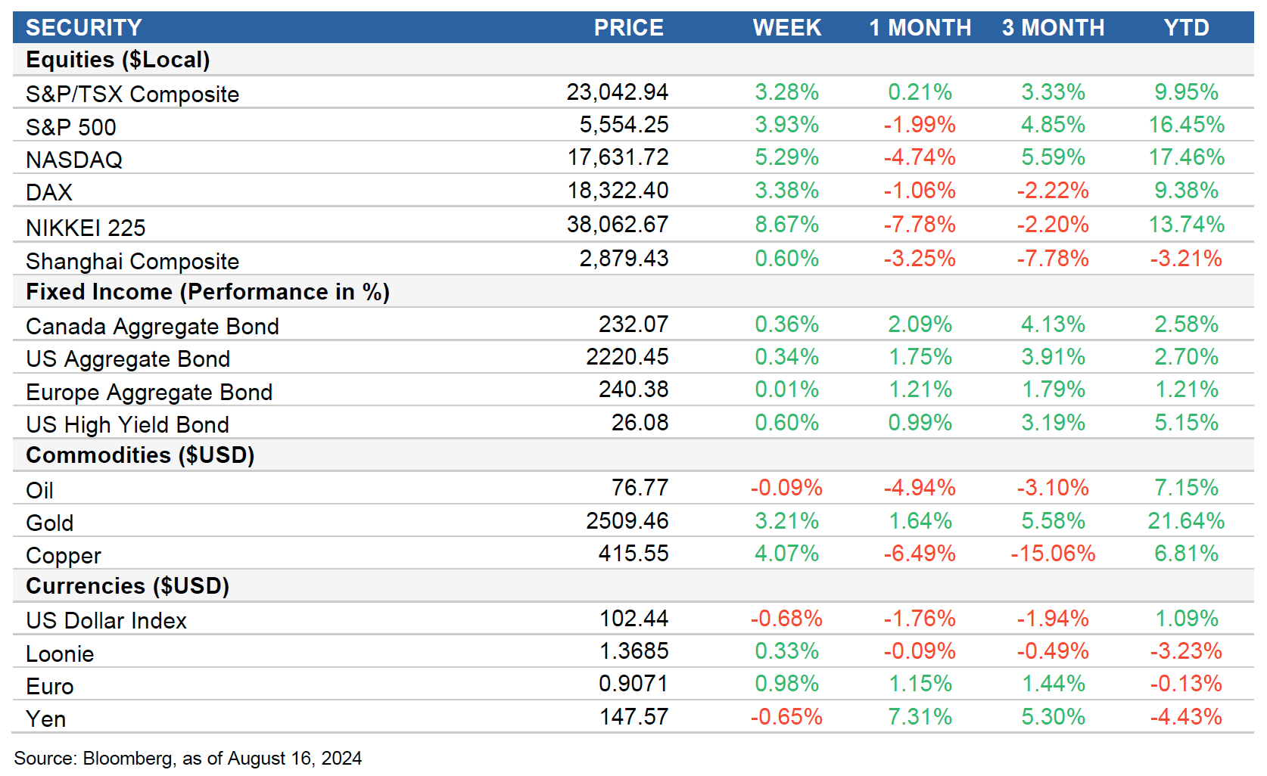
Task: Click the Source: Bloomberg footnote
Action: tap(188, 759)
